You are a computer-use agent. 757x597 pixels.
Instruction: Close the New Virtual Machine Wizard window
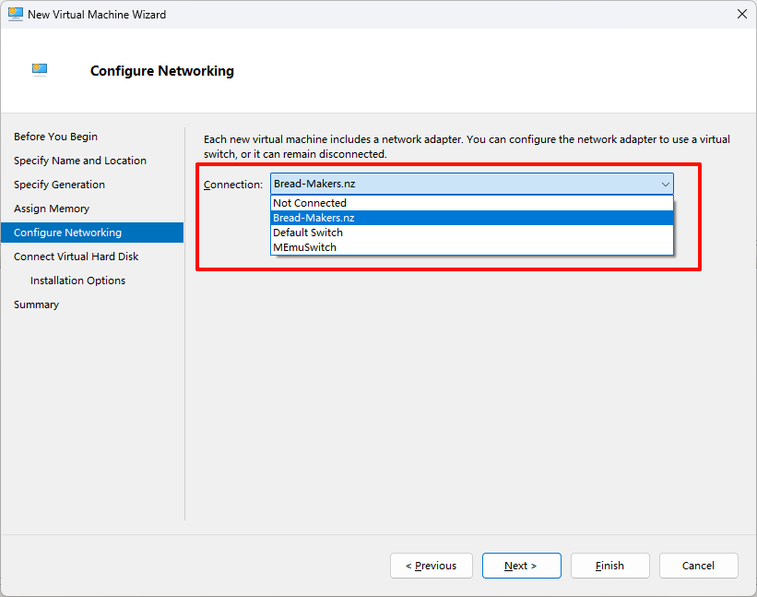[742, 15]
